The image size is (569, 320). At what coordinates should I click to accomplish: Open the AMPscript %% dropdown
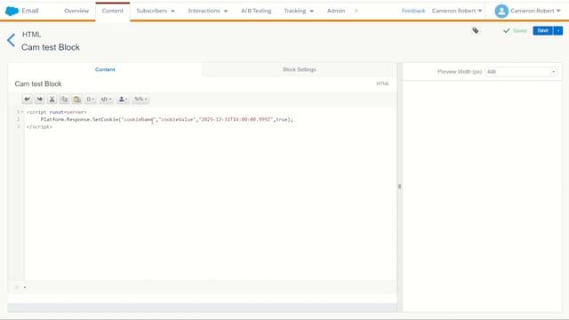(140, 99)
